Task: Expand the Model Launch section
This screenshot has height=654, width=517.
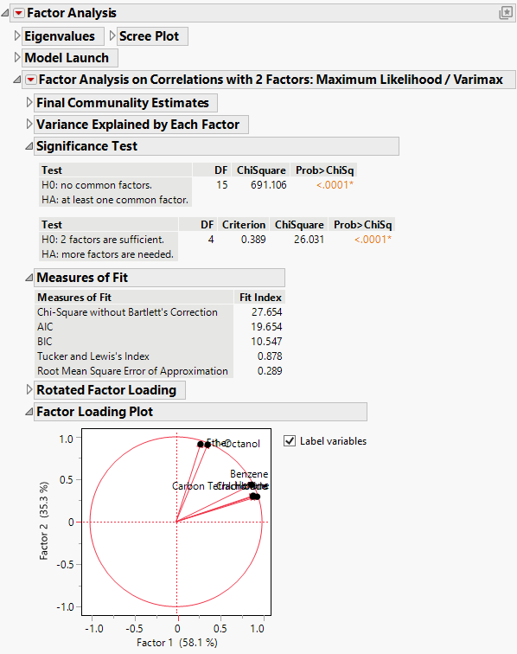Action: coord(17,58)
